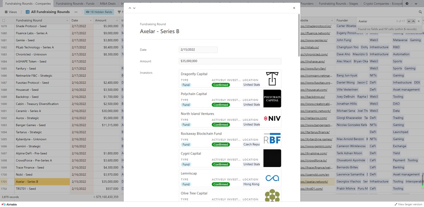Image resolution: width=424 pixels, height=207 pixels.
Task: Click the Sum $79,160,430,359 summary cell
Action: [106, 197]
